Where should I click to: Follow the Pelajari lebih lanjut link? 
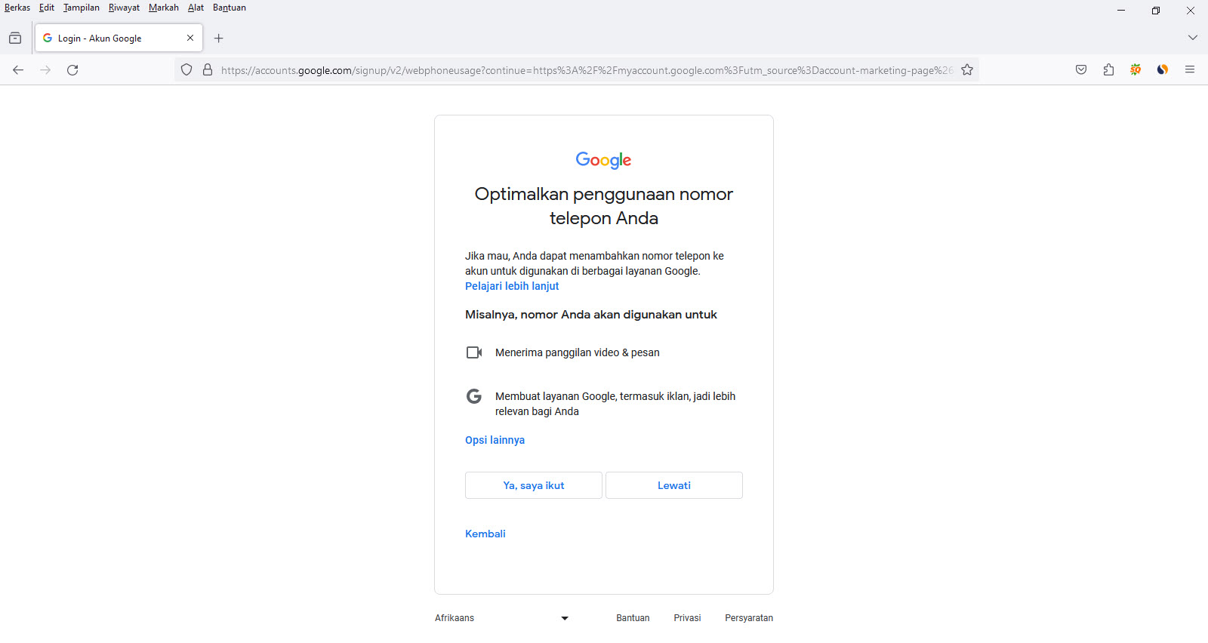(512, 286)
